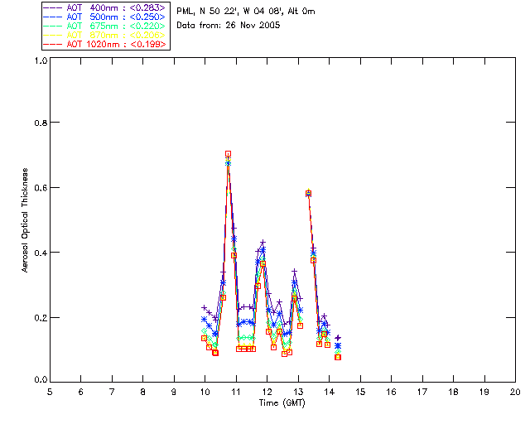Click the x-axis label 8
530x424 pixels.
tap(143, 392)
